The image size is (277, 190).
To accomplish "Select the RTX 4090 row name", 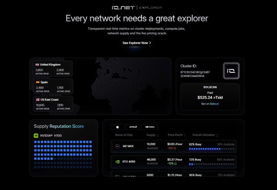I will click(x=129, y=162).
